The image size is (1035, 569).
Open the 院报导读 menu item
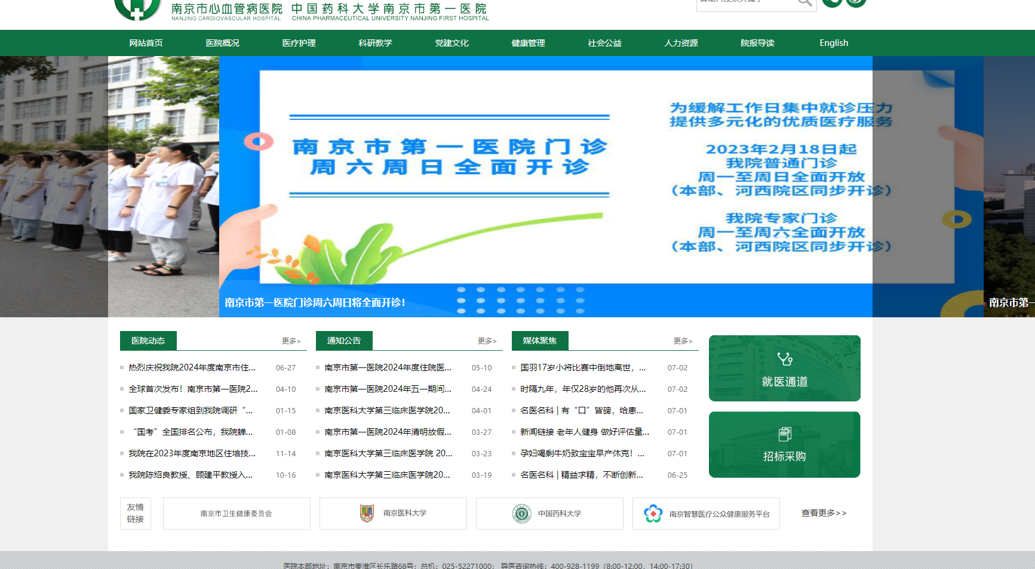[758, 43]
